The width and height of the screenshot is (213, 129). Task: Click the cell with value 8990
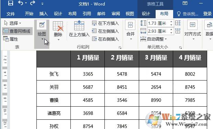(x=156, y=100)
